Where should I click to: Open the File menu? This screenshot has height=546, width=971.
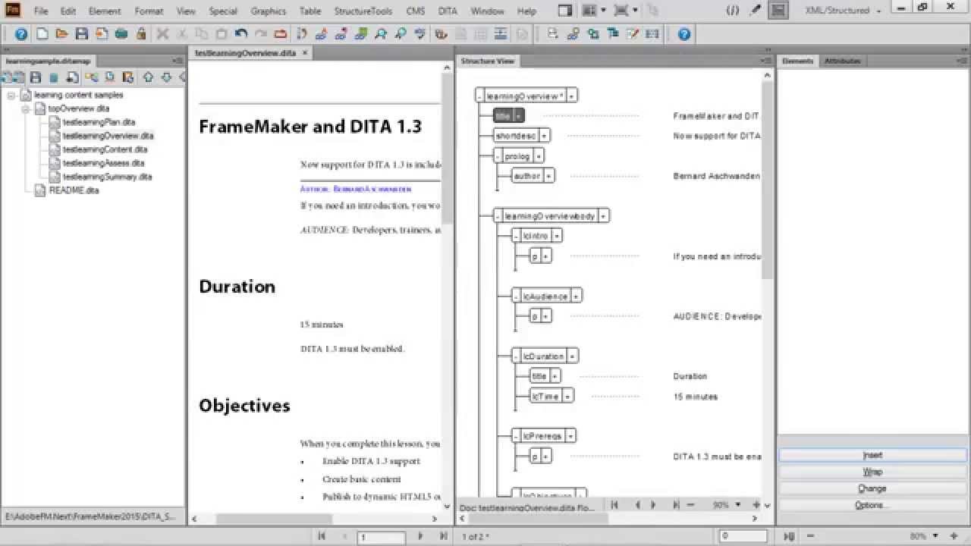tap(41, 11)
